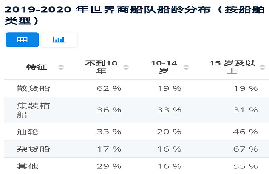Click the 46 % cell for 油轮
The image size is (269, 174).
click(246, 132)
